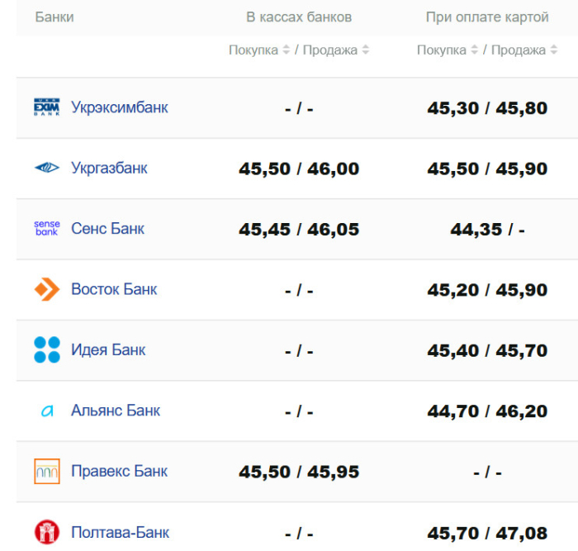Click the 'В кассах банков' column header
578x551 pixels.
299,17
